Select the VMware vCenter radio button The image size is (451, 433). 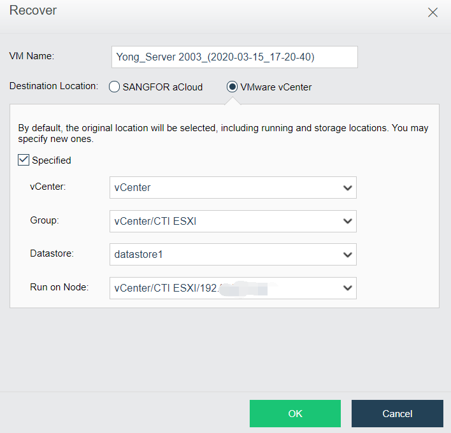click(x=232, y=87)
